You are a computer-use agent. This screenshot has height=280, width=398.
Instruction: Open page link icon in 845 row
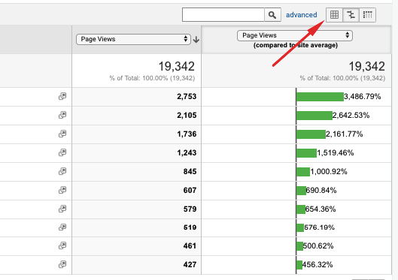(x=62, y=171)
